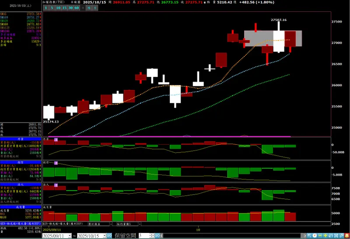
Task: Select the daily (日) timeframe button
Action: [x=83, y=8]
